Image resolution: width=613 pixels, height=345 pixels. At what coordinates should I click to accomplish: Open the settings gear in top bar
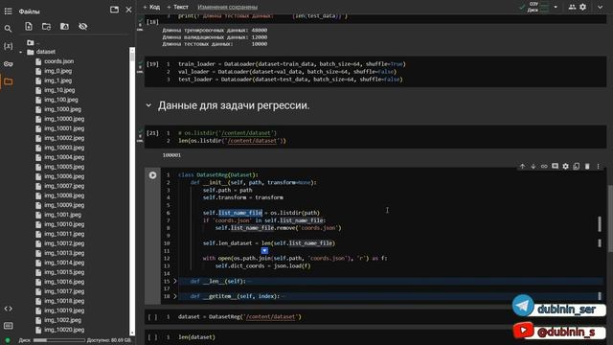583,7
